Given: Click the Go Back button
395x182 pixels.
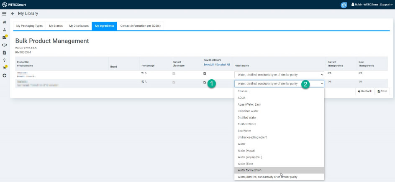Looking at the screenshot, I should (x=364, y=91).
